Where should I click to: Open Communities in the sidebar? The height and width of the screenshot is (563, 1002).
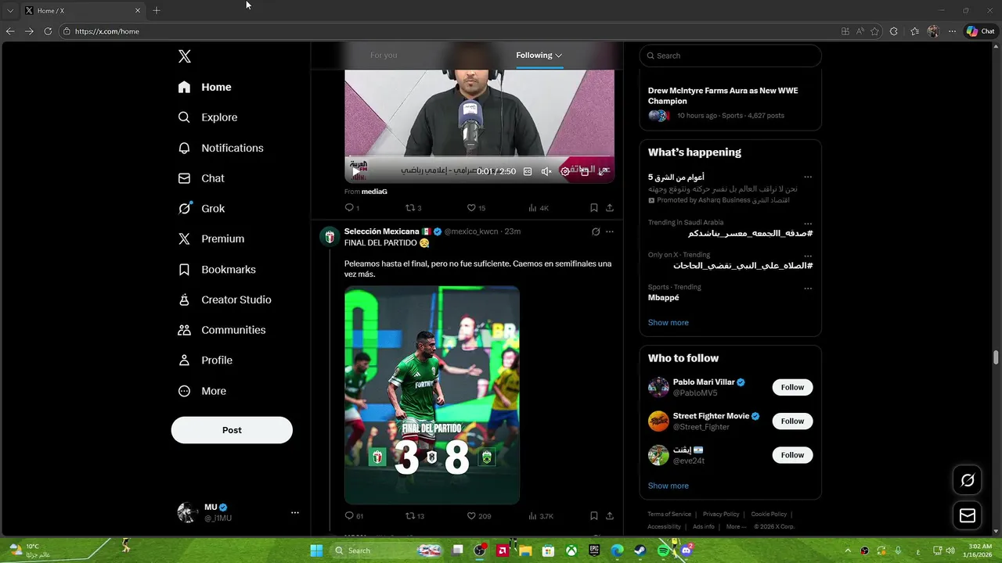coord(222,330)
